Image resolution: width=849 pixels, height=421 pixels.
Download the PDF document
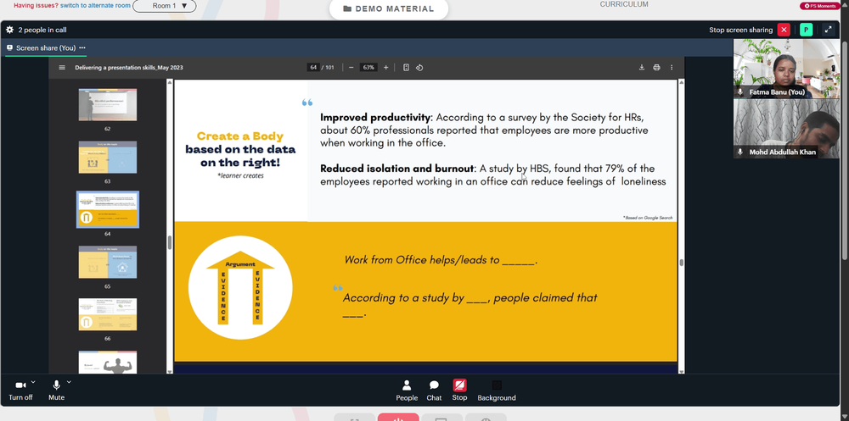[642, 68]
